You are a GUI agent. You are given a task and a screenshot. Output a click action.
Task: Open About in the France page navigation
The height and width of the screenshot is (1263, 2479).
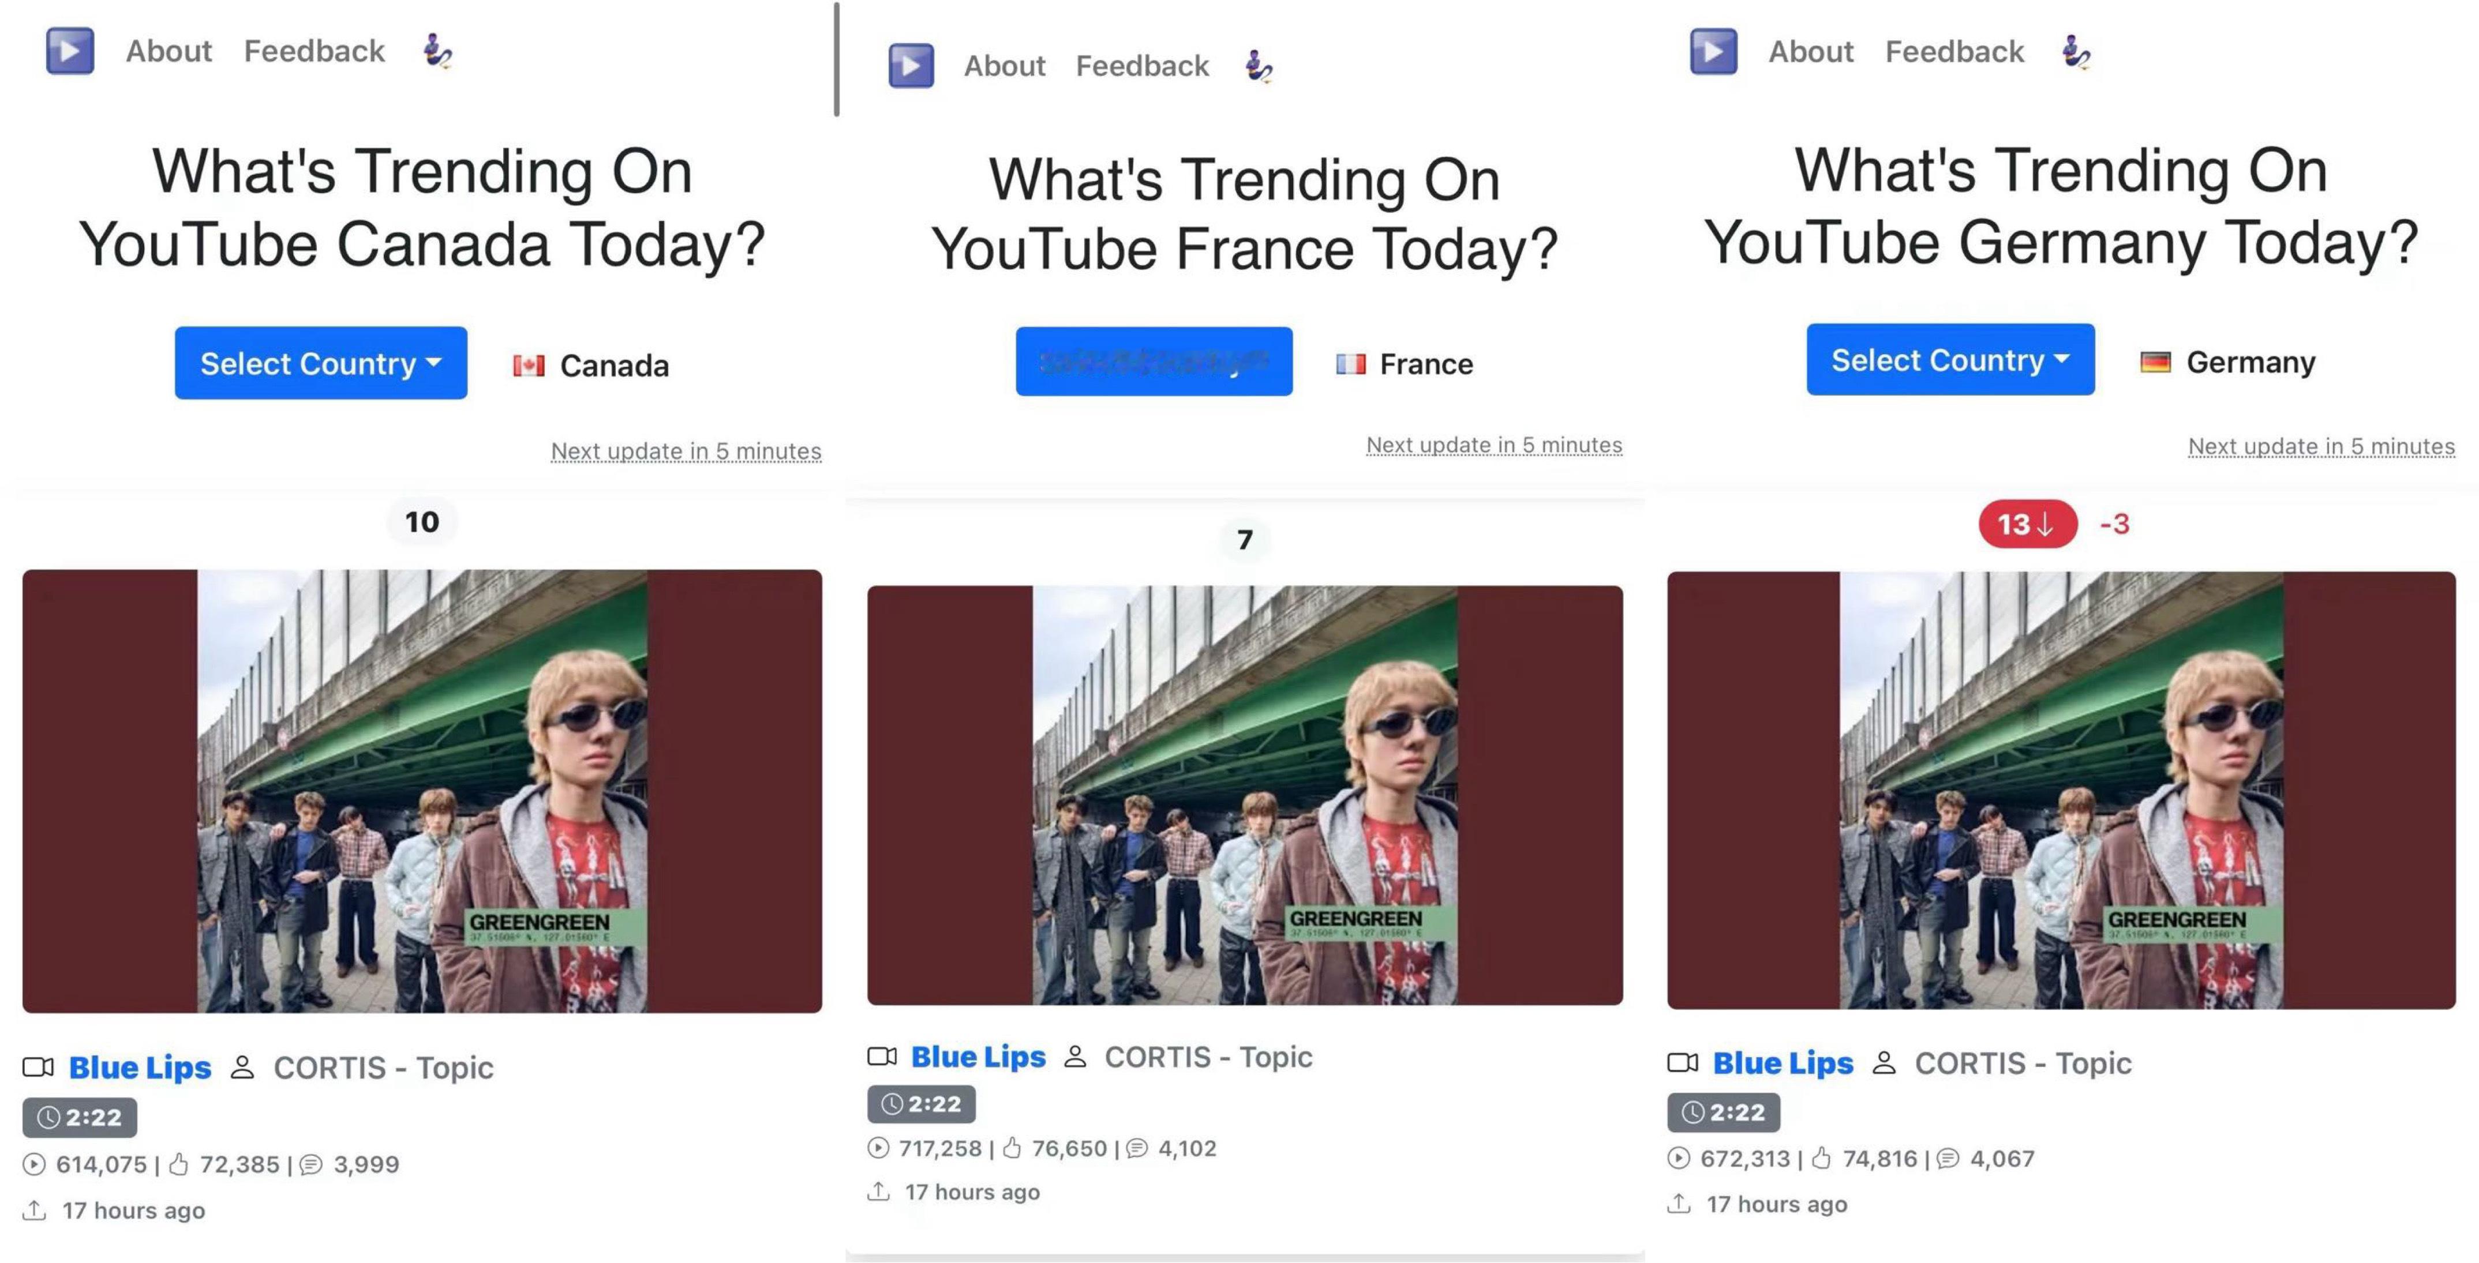(x=1005, y=65)
